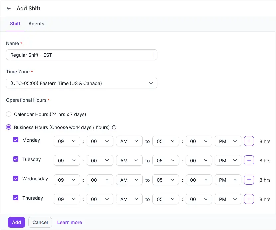Switch to the Agents tab
276x230 pixels.
click(36, 24)
